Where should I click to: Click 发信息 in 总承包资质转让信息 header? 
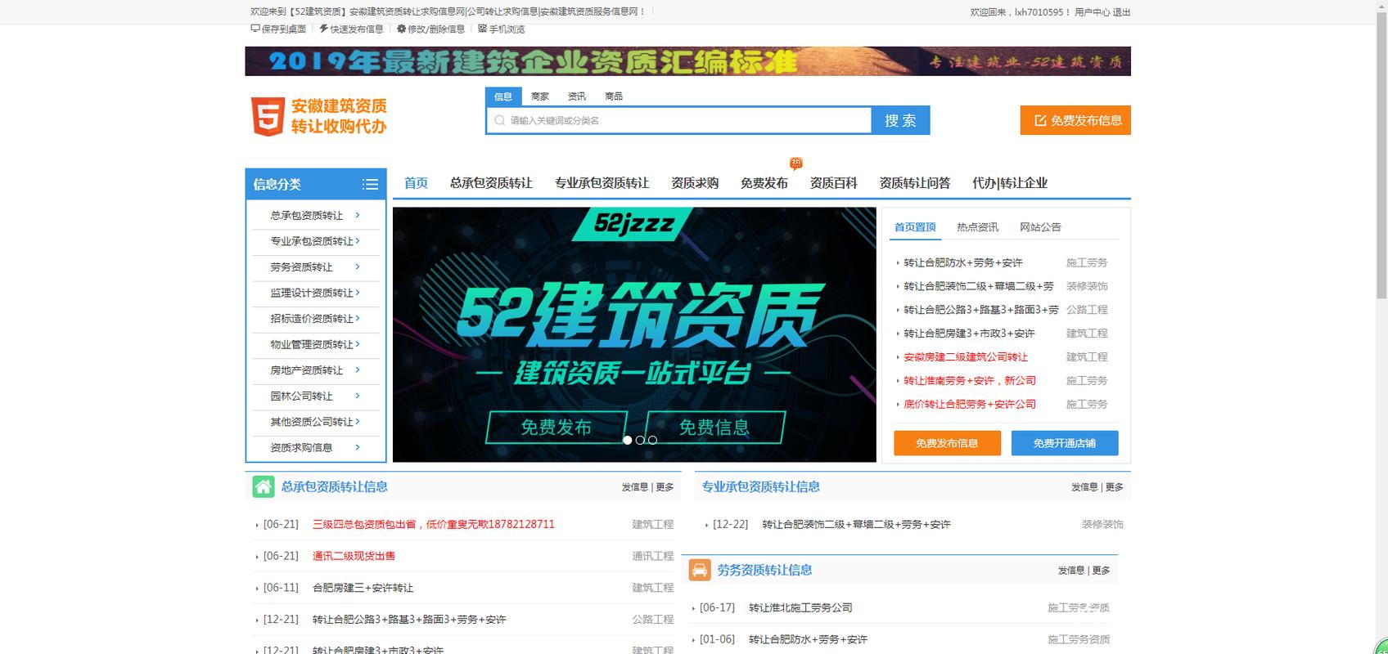[634, 487]
